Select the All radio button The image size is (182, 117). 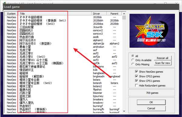click(x=133, y=56)
